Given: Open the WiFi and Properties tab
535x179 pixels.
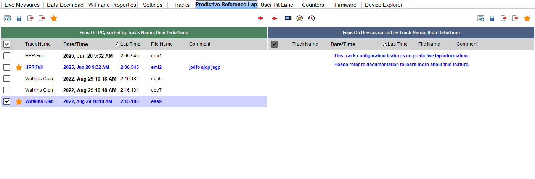Looking at the screenshot, I should (x=112, y=5).
